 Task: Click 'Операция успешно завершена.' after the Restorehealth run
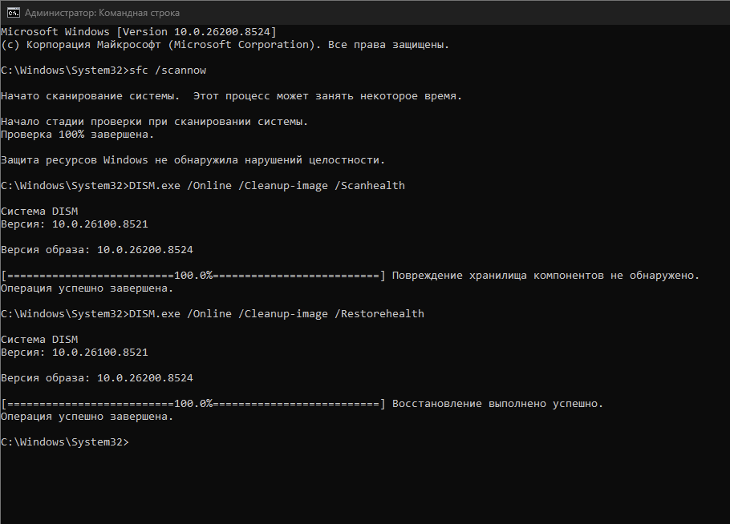[x=87, y=417]
